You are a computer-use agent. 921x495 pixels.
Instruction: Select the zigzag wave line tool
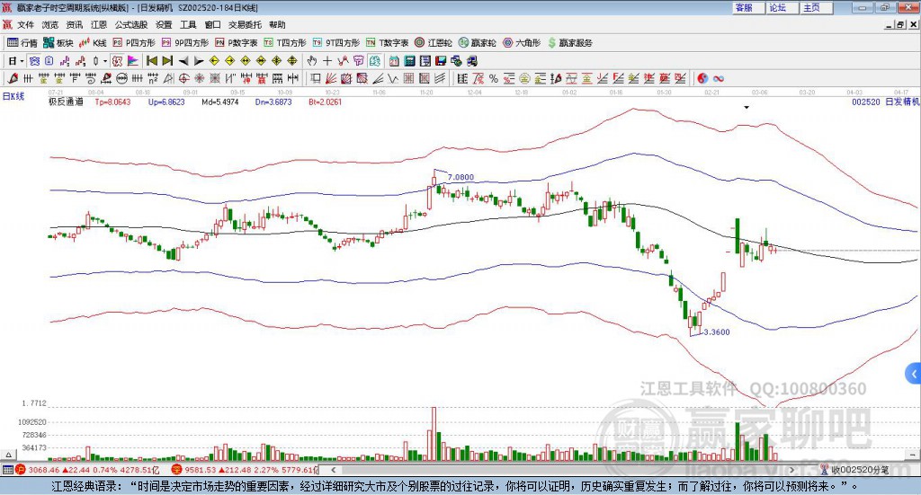[394, 78]
